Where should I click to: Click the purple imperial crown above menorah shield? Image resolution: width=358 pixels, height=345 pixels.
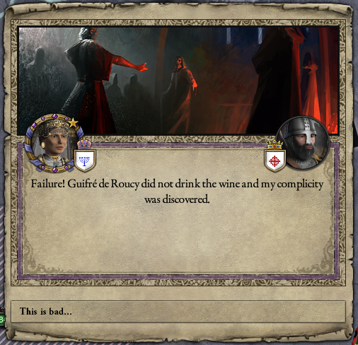[x=85, y=144]
